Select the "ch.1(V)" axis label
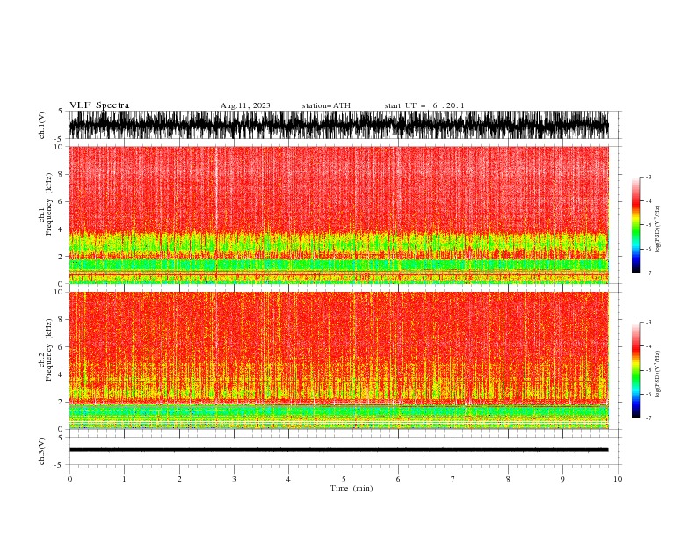 [x=42, y=125]
